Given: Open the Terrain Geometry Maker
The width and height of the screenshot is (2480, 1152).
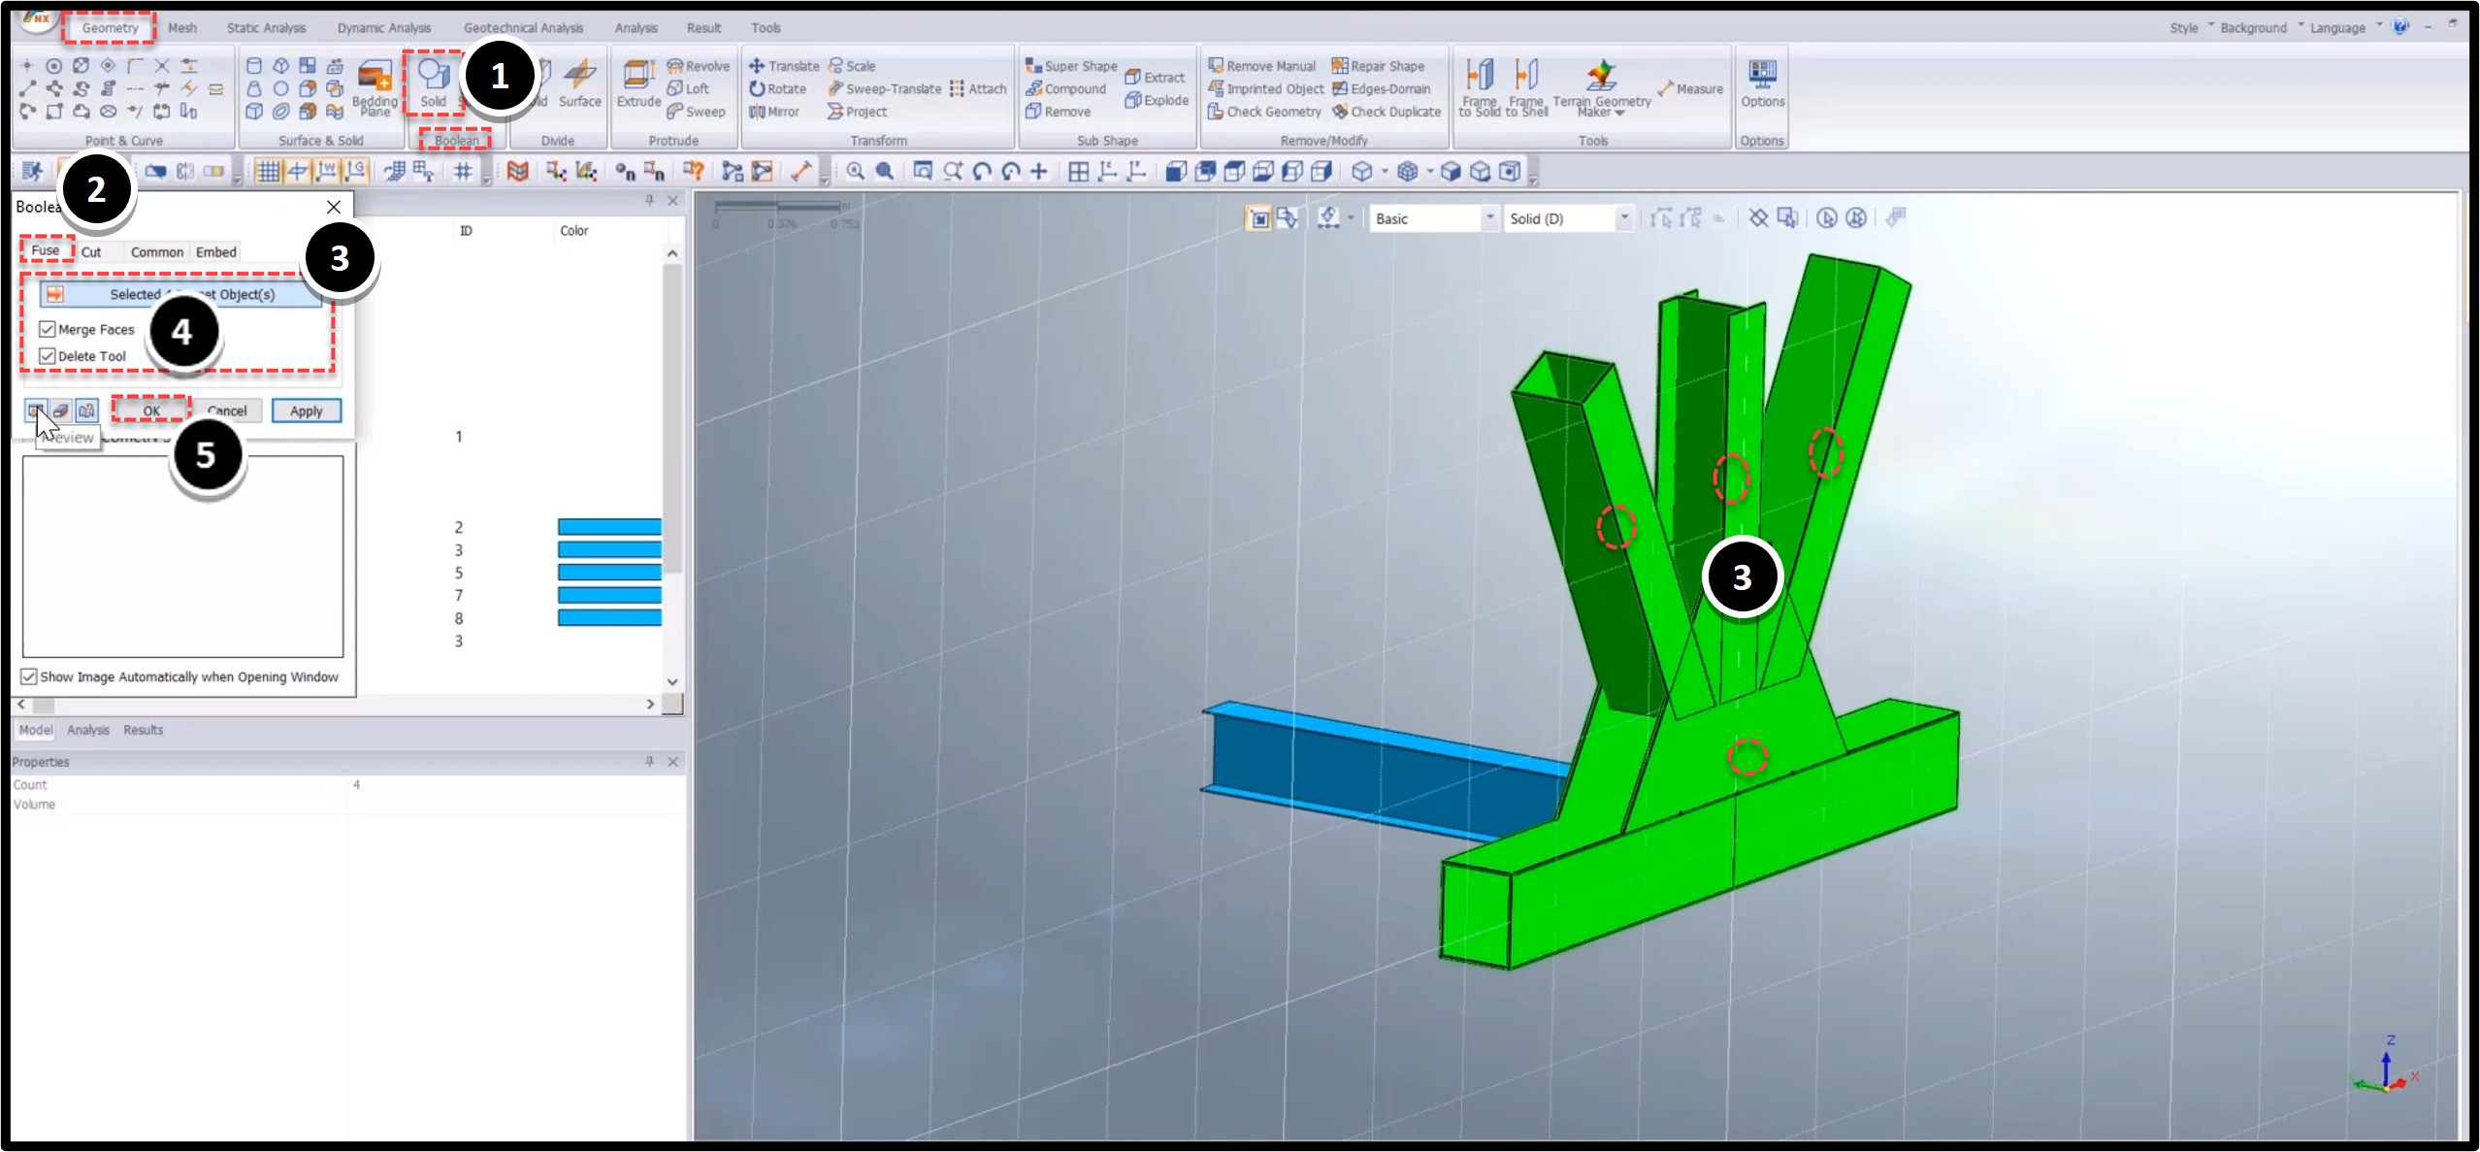Looking at the screenshot, I should tap(1601, 87).
